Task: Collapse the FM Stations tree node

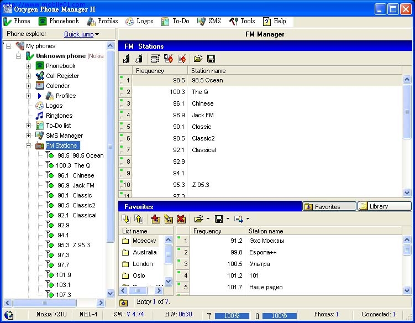Action: pos(29,145)
